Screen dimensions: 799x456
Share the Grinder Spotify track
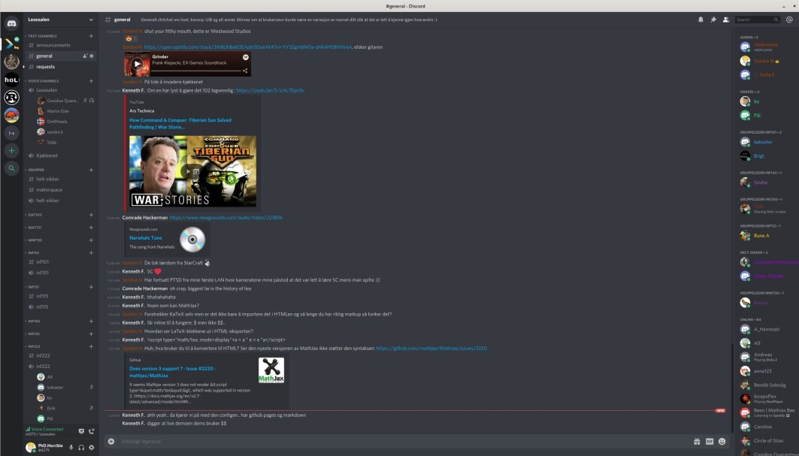pyautogui.click(x=245, y=71)
